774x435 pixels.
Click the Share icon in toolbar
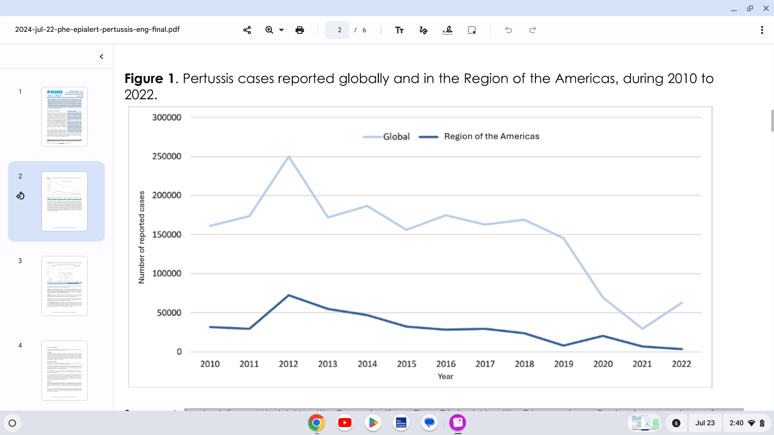pos(247,30)
